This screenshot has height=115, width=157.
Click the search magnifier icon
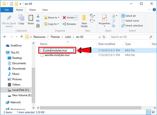pyautogui.click(x=151, y=37)
